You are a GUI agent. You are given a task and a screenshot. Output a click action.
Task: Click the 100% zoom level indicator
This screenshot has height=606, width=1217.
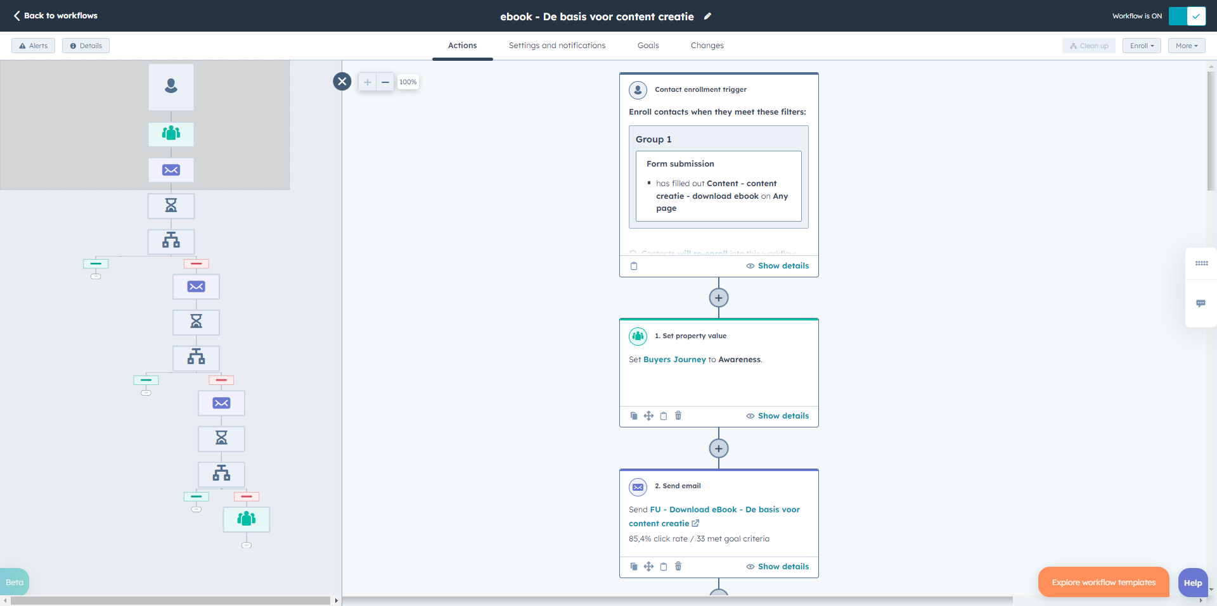pos(408,82)
